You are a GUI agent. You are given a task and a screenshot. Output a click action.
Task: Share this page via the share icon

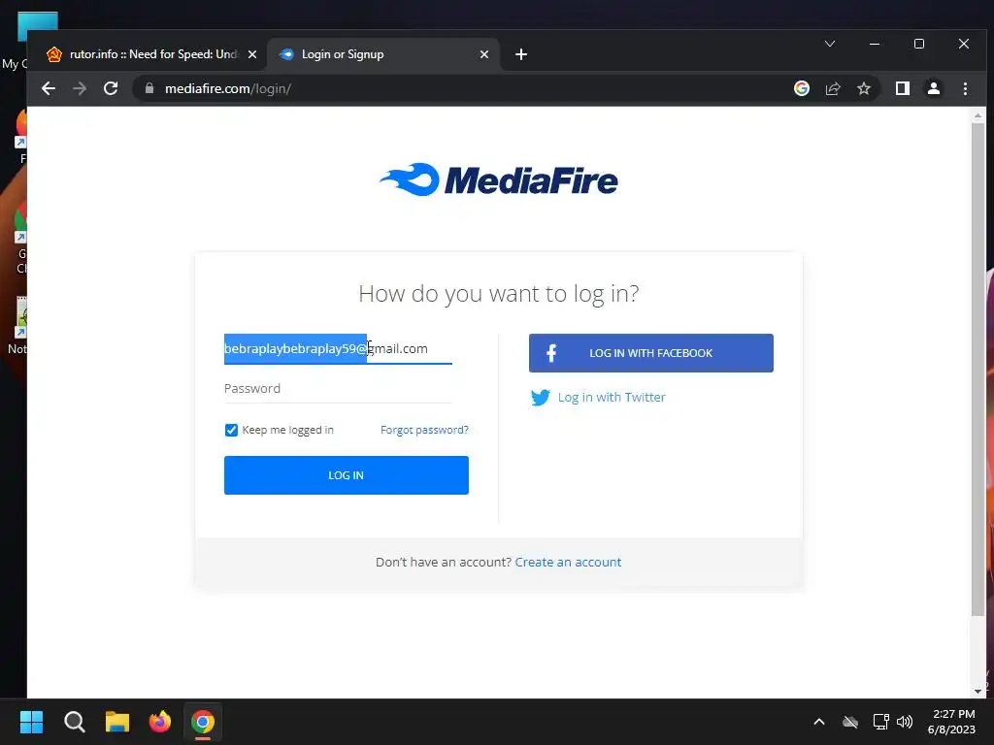[832, 88]
